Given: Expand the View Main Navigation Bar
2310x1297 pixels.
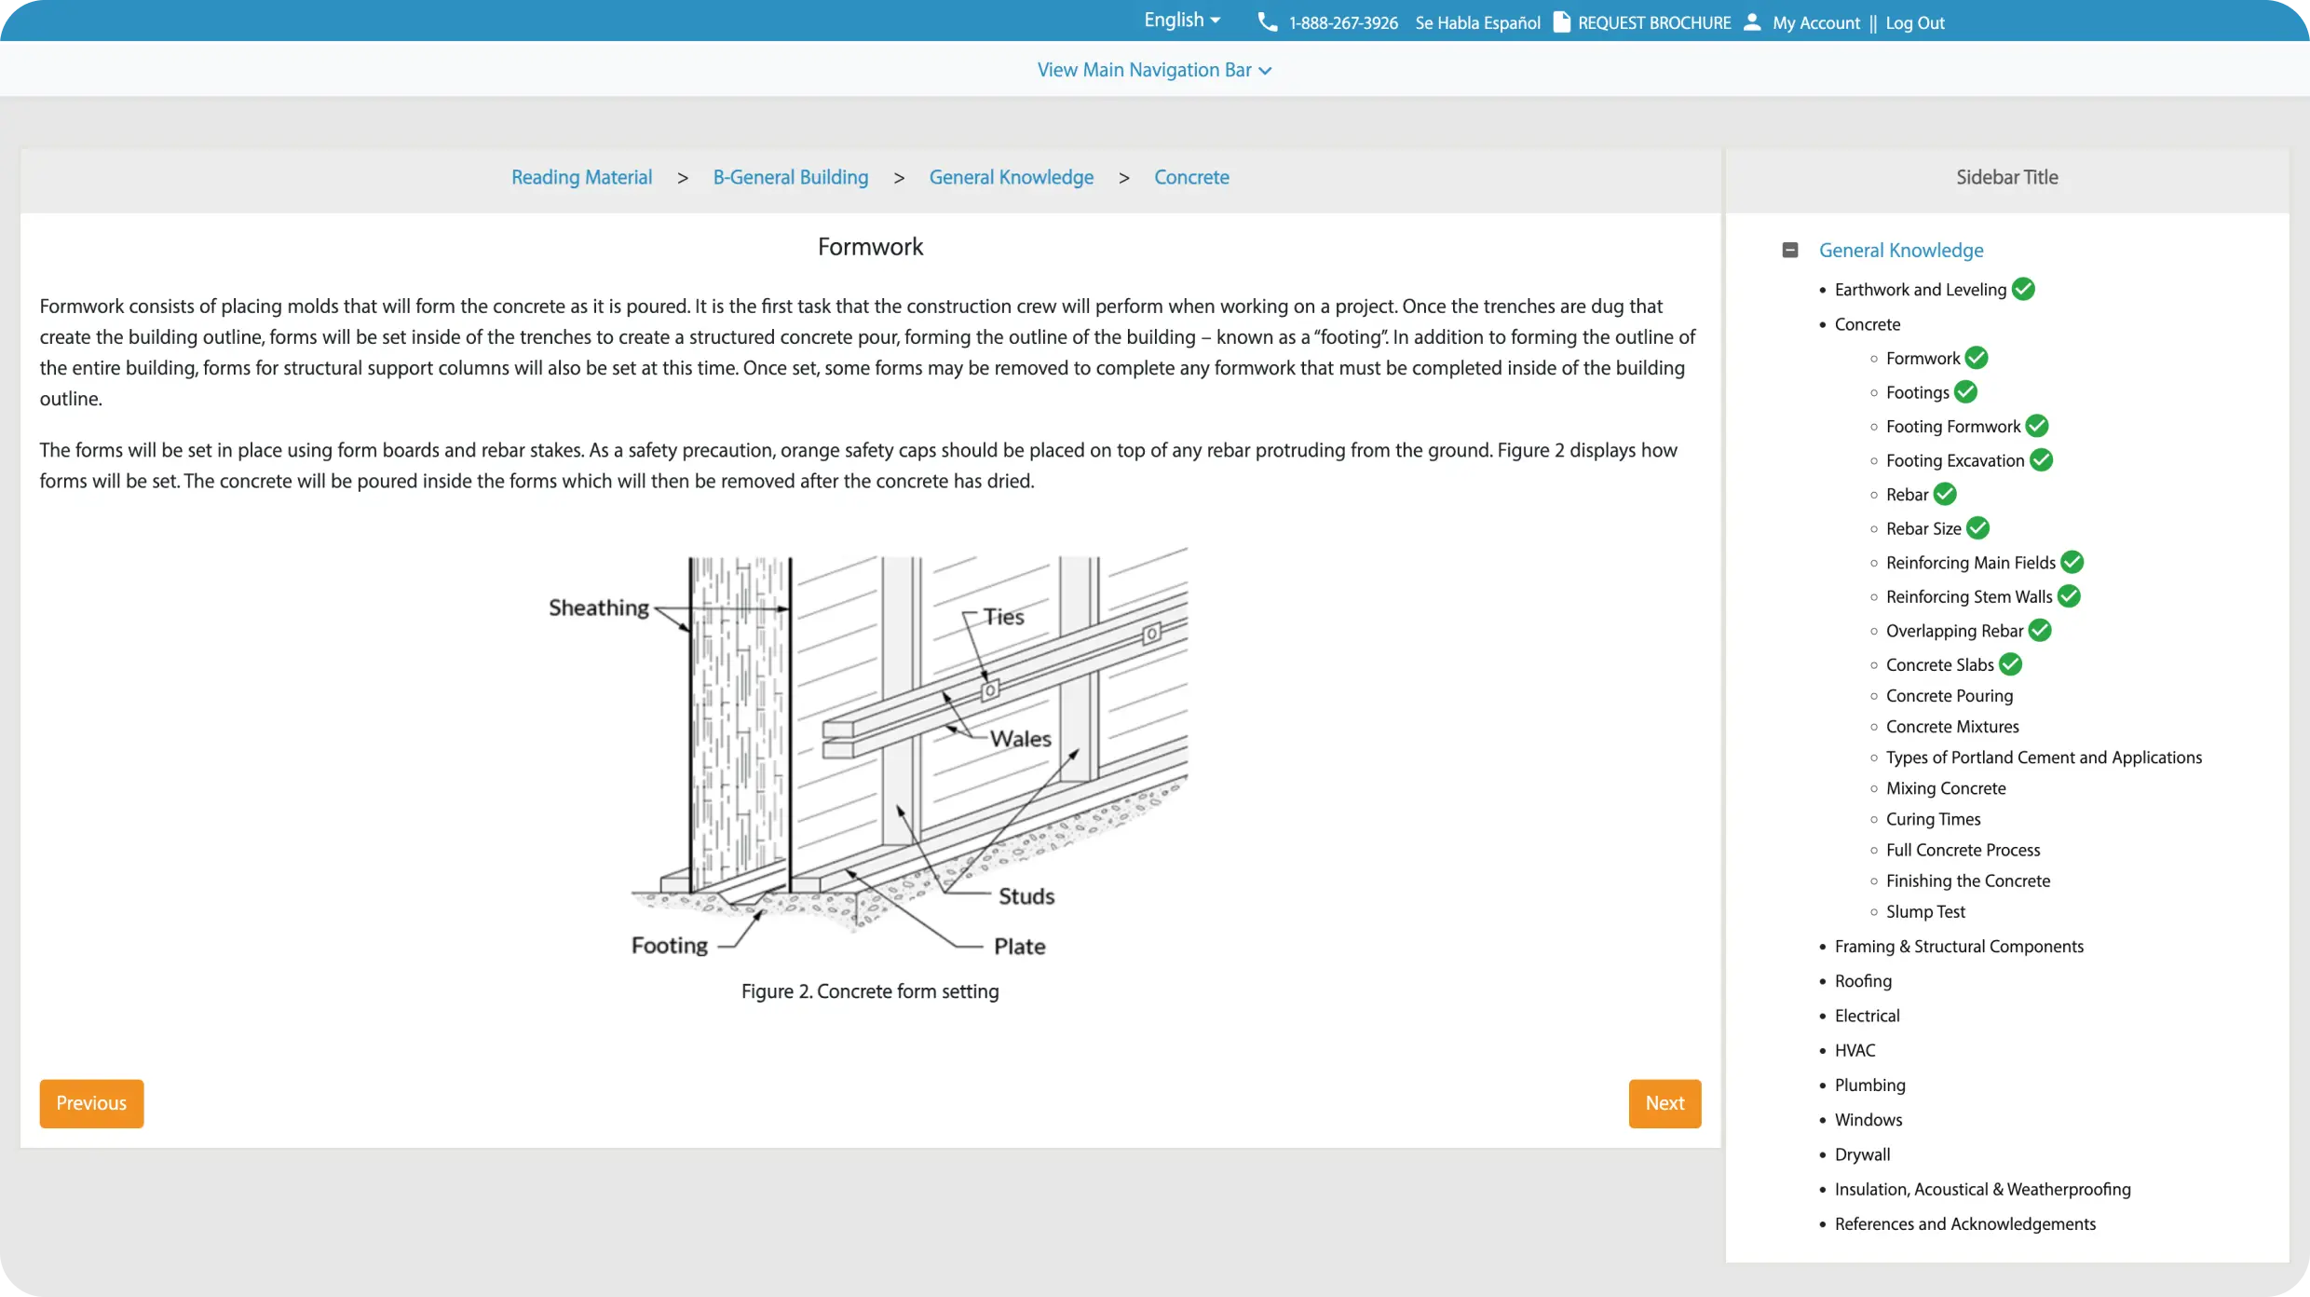Looking at the screenshot, I should click(1154, 69).
